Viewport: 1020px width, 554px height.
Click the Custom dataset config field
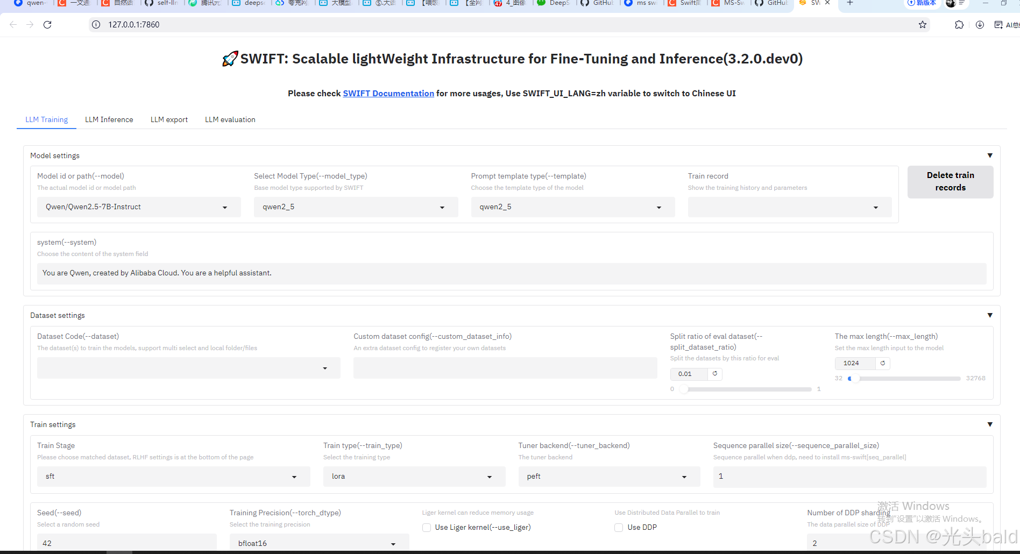click(505, 368)
